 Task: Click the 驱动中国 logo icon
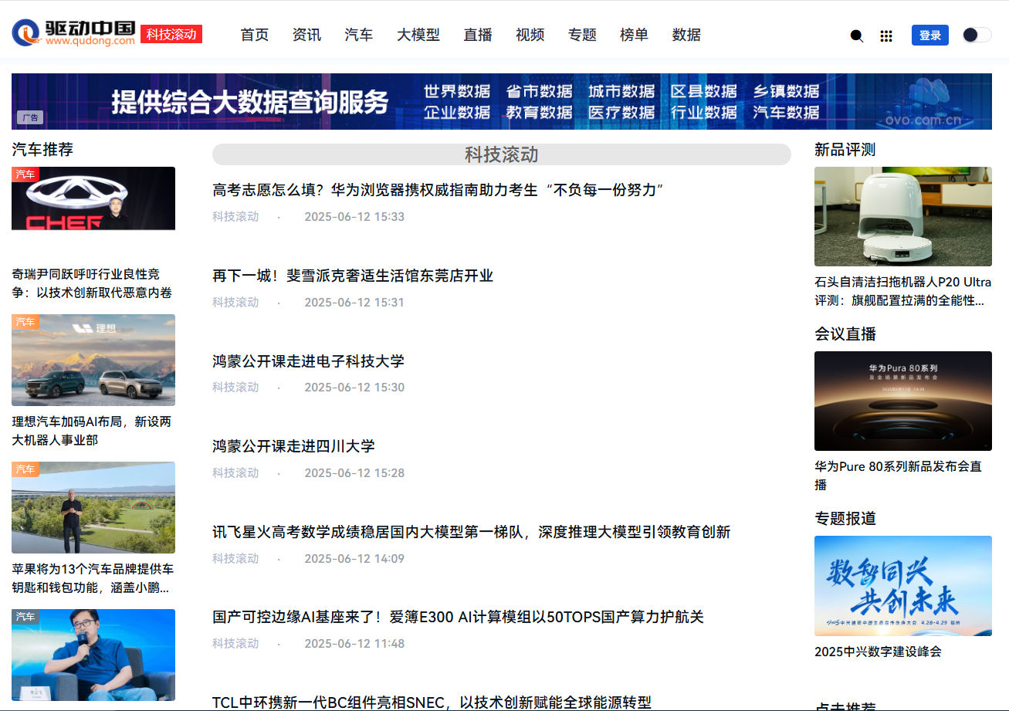tap(27, 32)
